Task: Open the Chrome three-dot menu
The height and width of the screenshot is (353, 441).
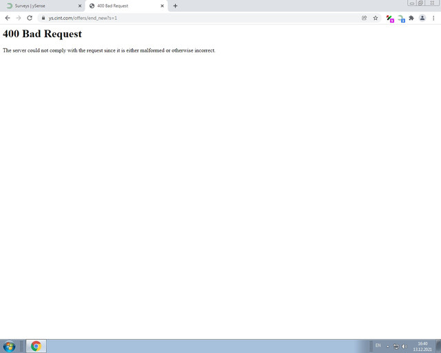Action: tap(433, 18)
